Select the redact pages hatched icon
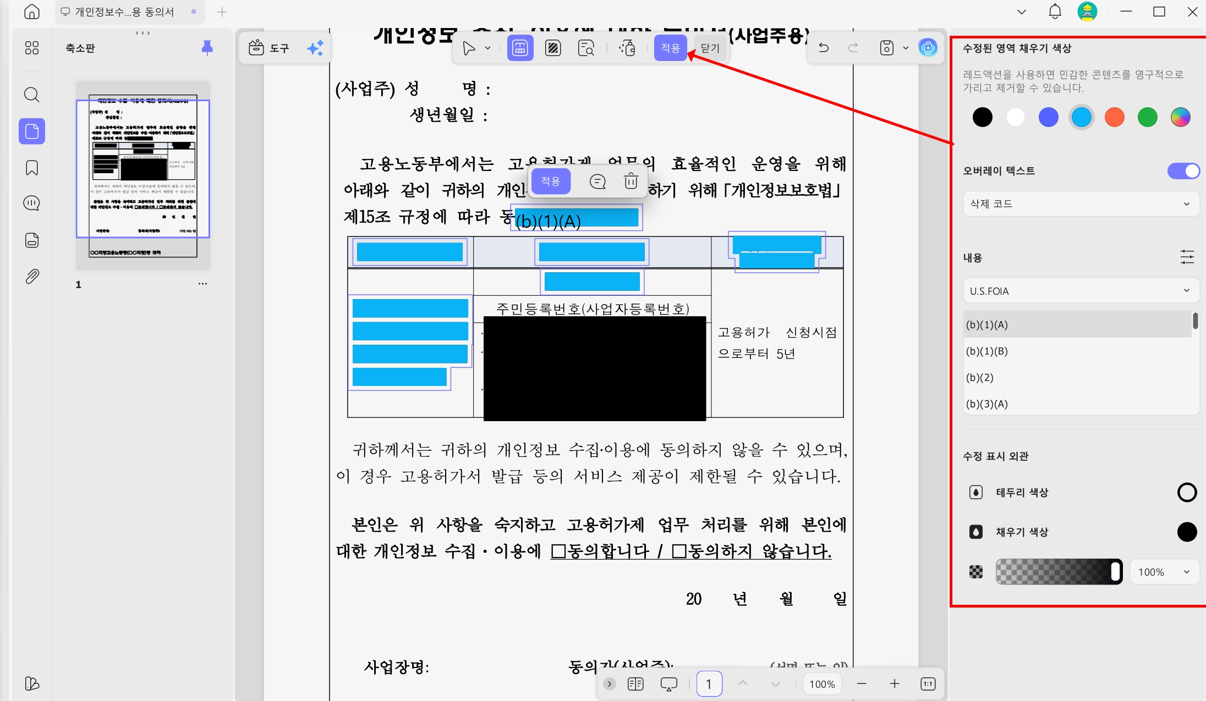This screenshot has height=701, width=1206. [553, 48]
